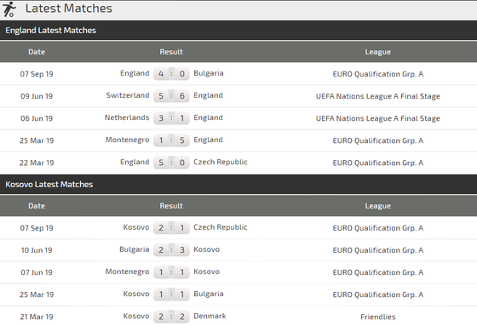The height and width of the screenshot is (326, 477).
Task: Open the Switzerland team link
Action: click(x=128, y=95)
